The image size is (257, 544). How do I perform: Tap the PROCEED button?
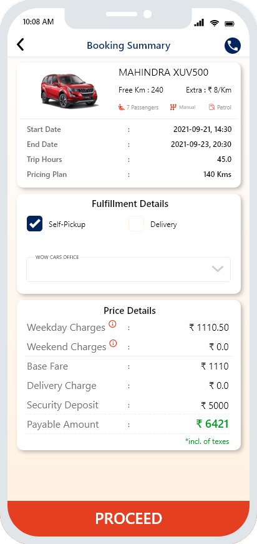[x=128, y=518]
